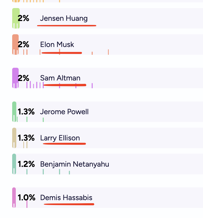Select Sam Altman in the list

(60, 78)
